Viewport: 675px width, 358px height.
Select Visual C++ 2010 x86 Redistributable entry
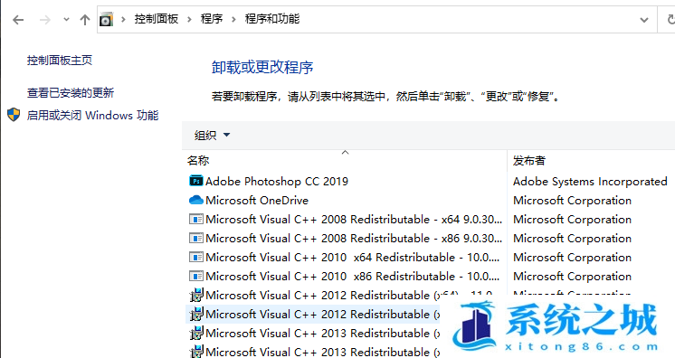[346, 277]
